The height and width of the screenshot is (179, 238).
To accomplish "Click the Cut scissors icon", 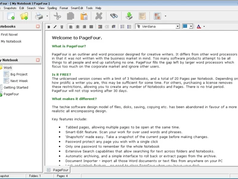I will click(x=57, y=16).
